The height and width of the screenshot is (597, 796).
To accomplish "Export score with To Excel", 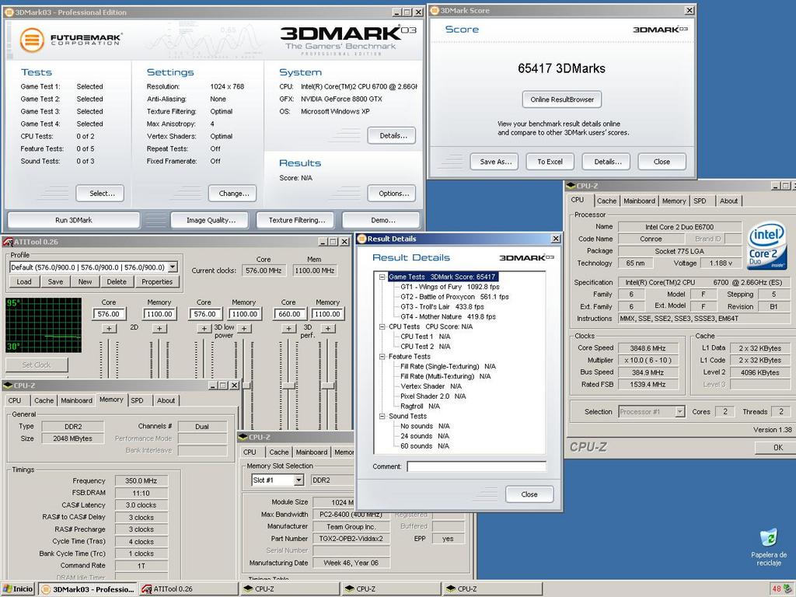I will 550,162.
